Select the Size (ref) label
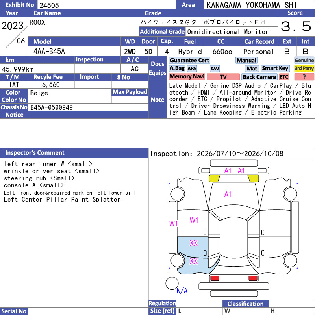Viewport: 315px width, 315px height. click(162, 311)
